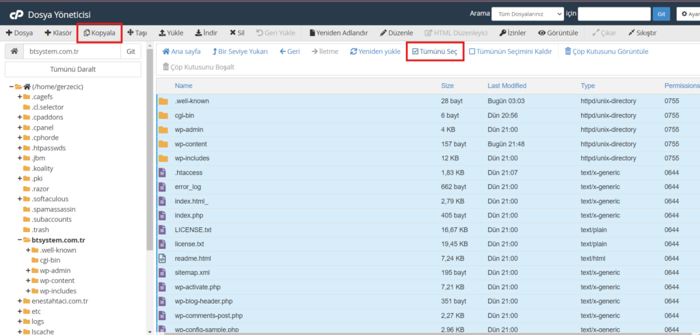This screenshot has width=700, height=335.
Task: Select wp-comments-post.php file
Action: click(x=428, y=315)
